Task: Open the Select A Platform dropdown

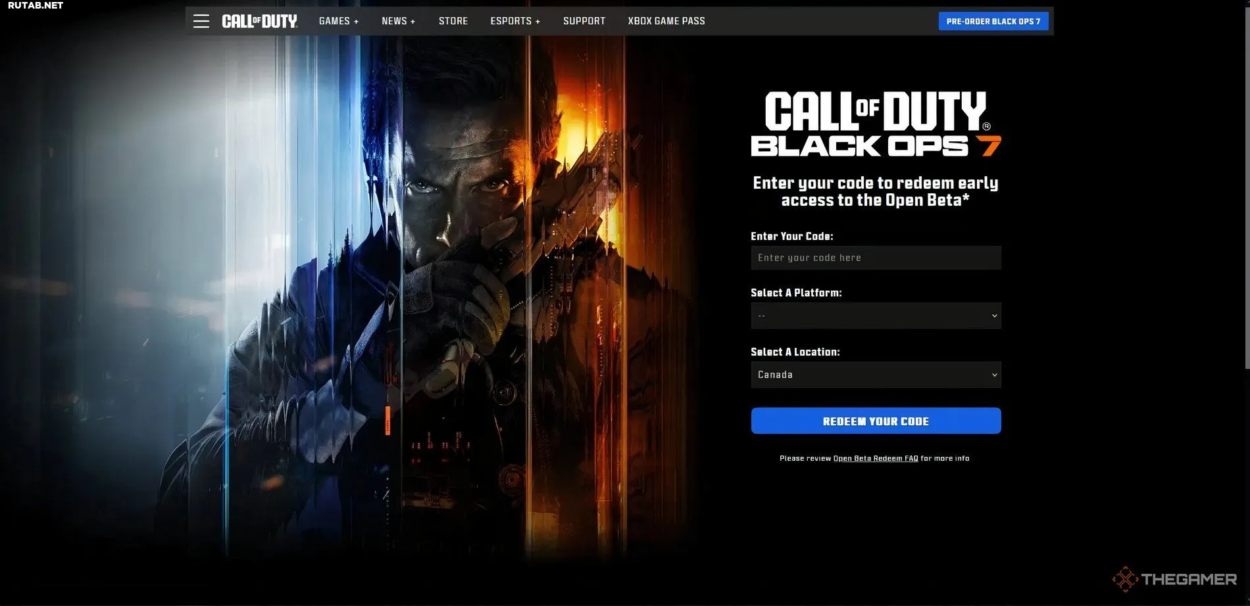Action: point(876,315)
